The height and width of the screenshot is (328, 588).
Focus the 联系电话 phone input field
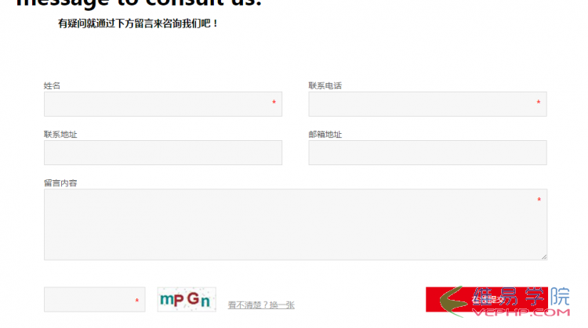427,104
